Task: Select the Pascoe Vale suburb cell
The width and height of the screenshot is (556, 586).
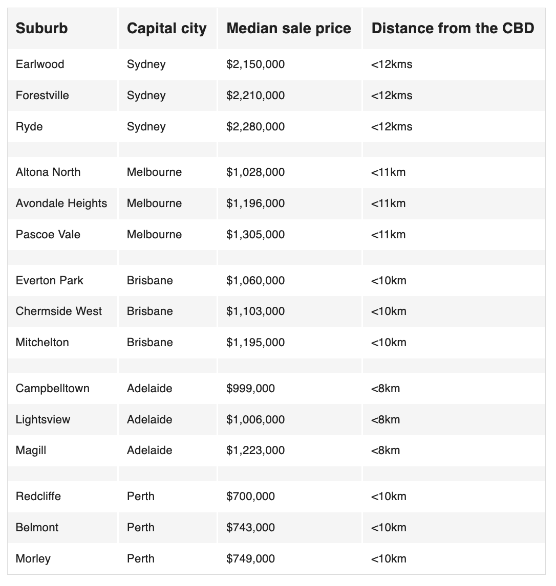Action: [x=48, y=235]
